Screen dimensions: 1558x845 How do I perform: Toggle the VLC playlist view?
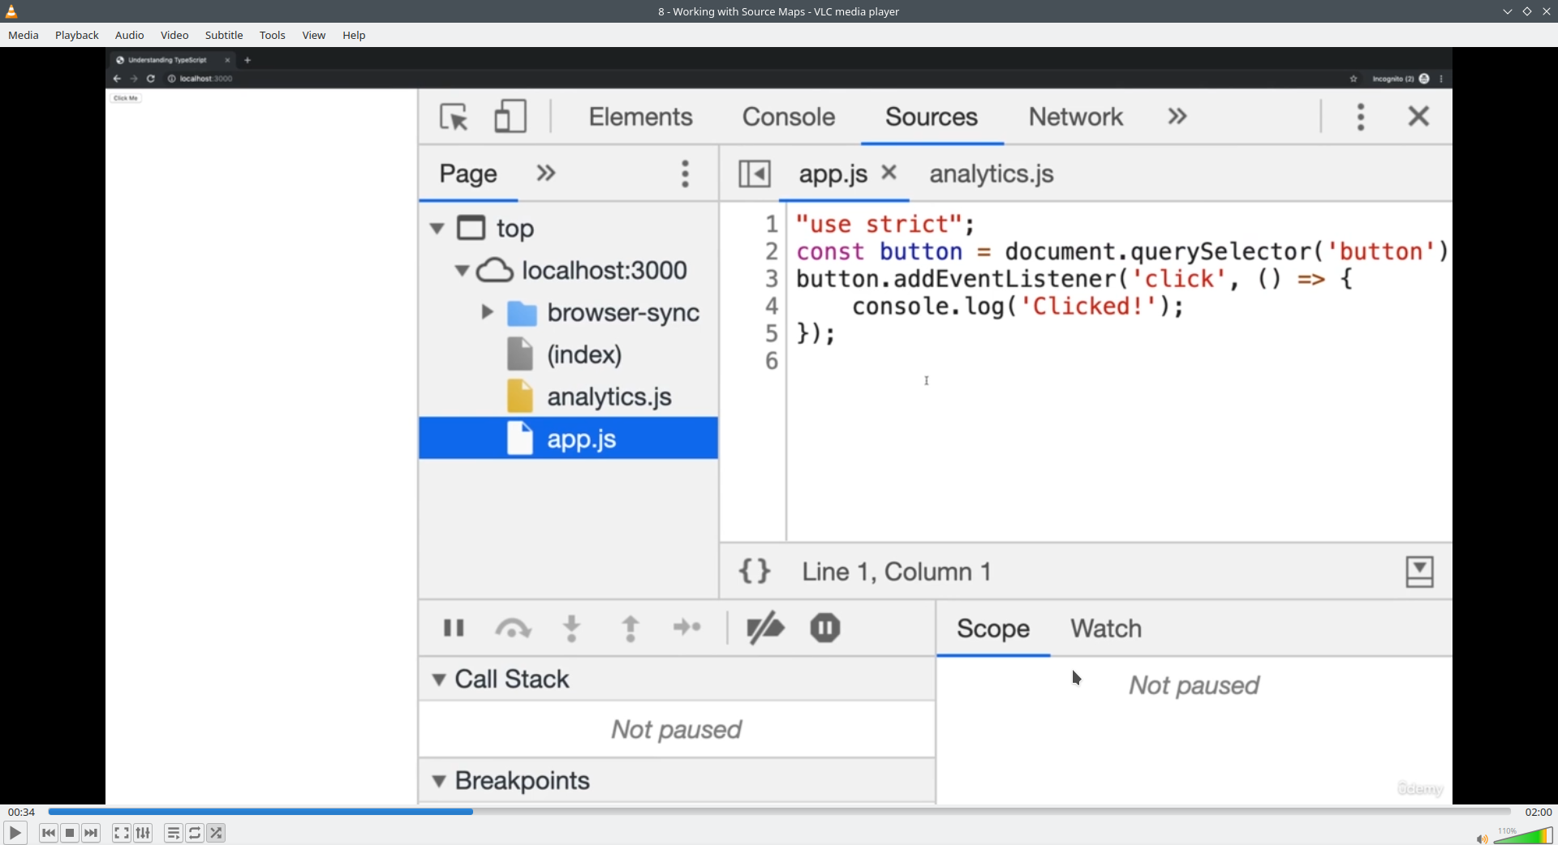(x=174, y=833)
